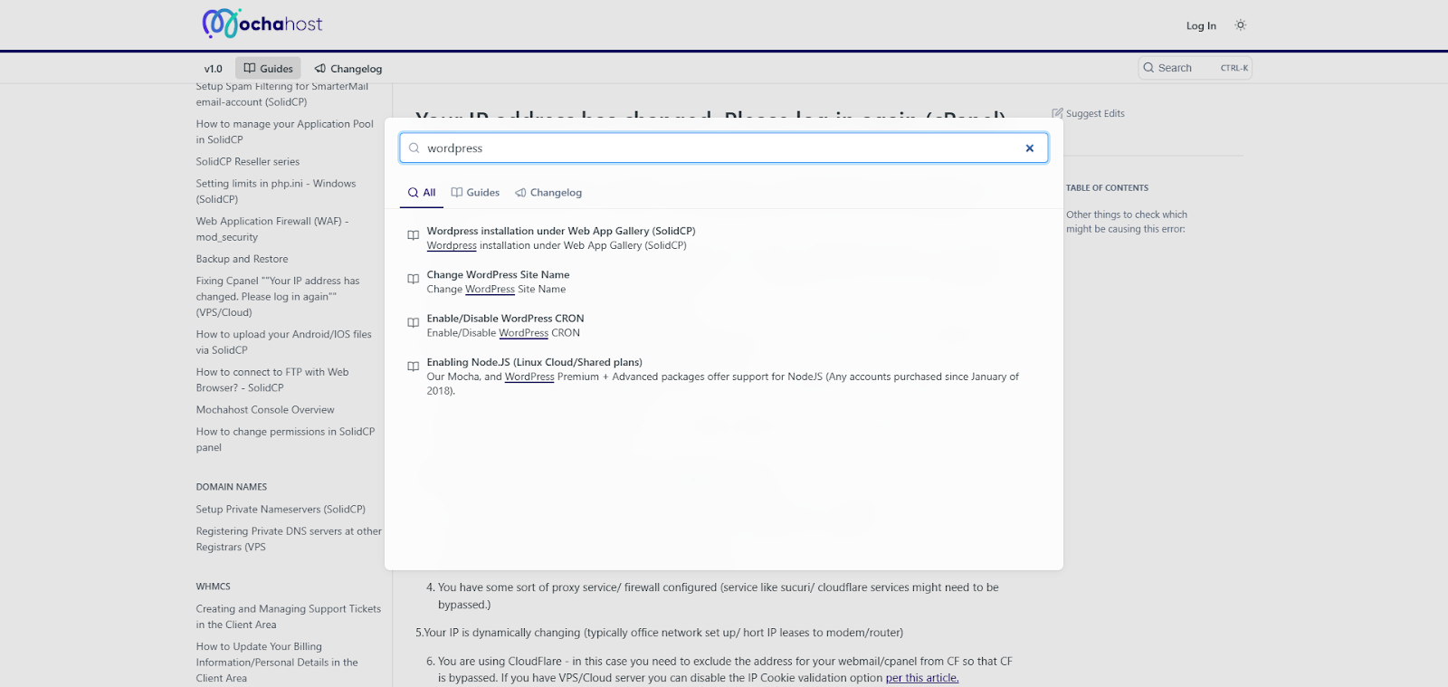This screenshot has height=687, width=1448.
Task: Open 'Backup and Restore' sidebar item
Action: click(x=243, y=260)
